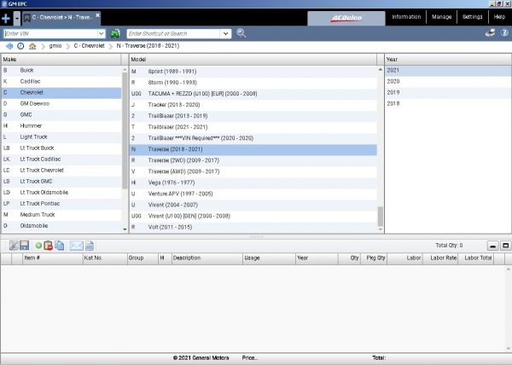This screenshot has width=512, height=365.
Task: Select Cadillac in the Make list
Action: click(61, 82)
